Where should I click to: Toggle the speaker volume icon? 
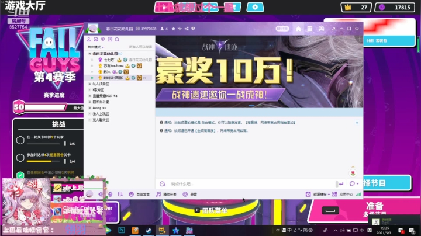coord(101,194)
